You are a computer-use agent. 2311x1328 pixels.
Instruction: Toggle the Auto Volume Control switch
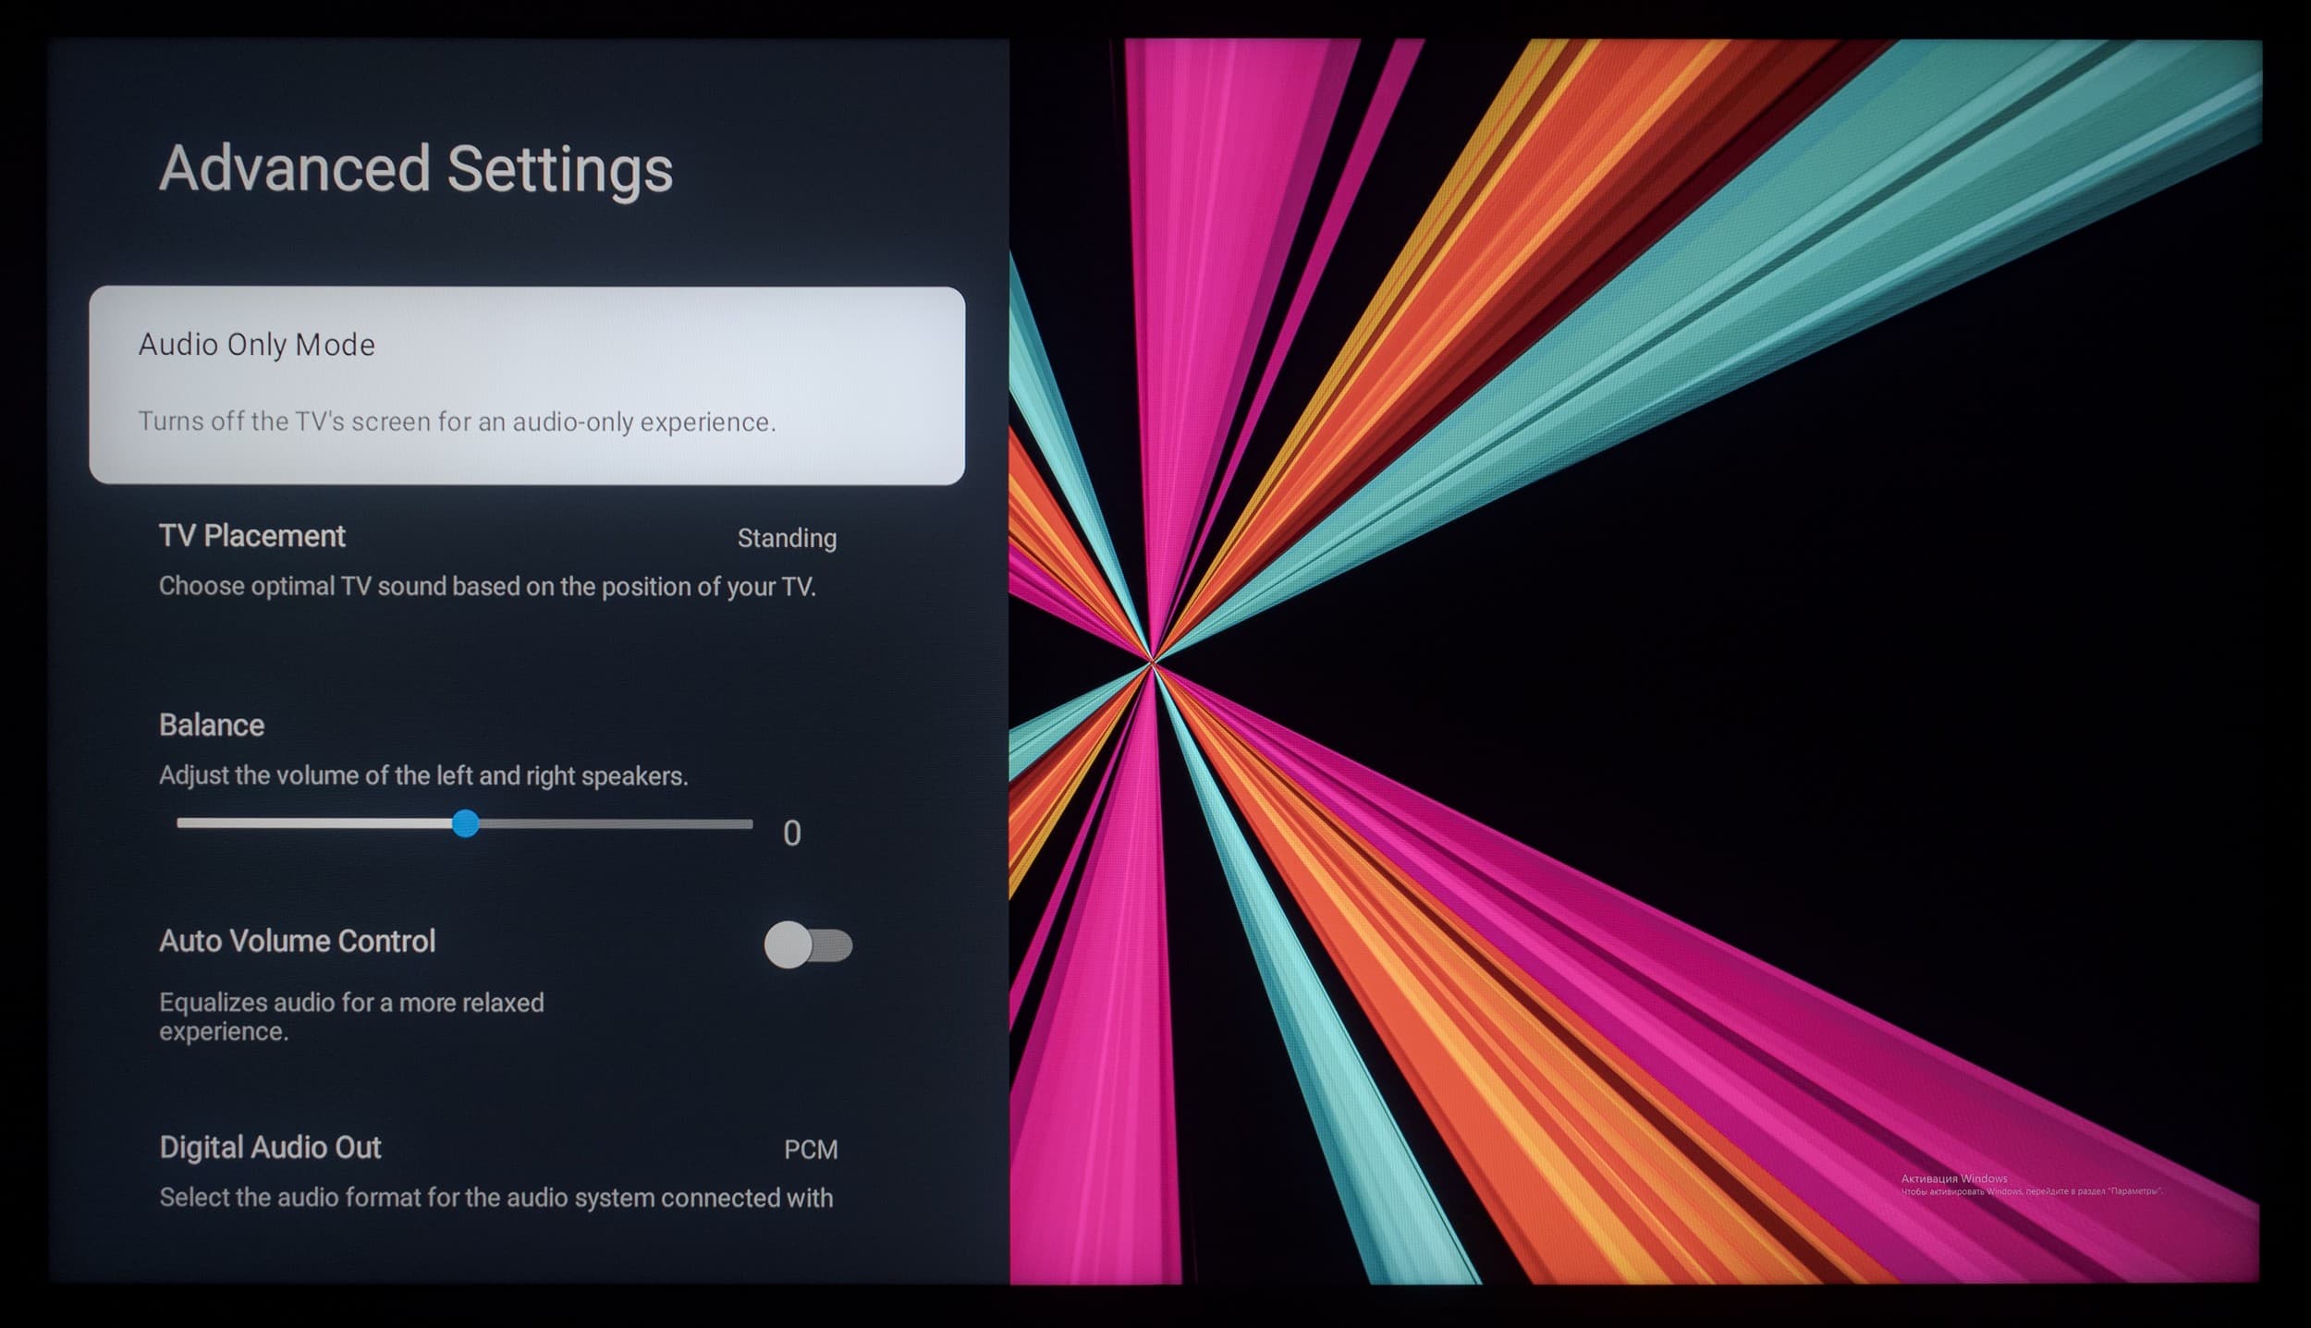[x=807, y=944]
